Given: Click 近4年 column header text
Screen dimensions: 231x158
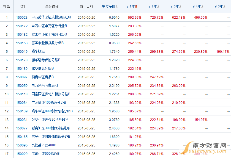Looking at the screenshot, I should (x=197, y=7).
